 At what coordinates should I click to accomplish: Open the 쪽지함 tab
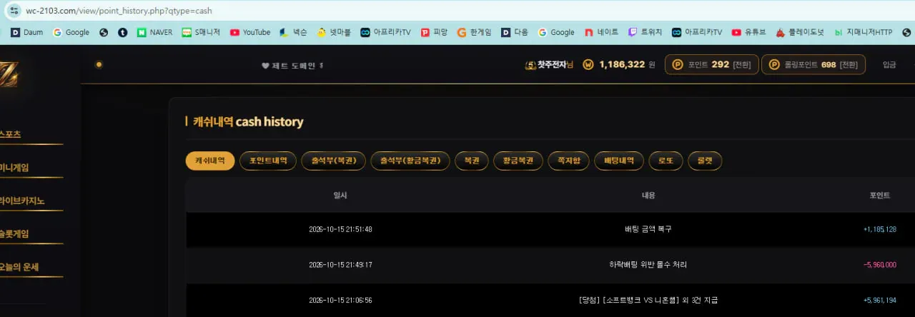(x=569, y=161)
